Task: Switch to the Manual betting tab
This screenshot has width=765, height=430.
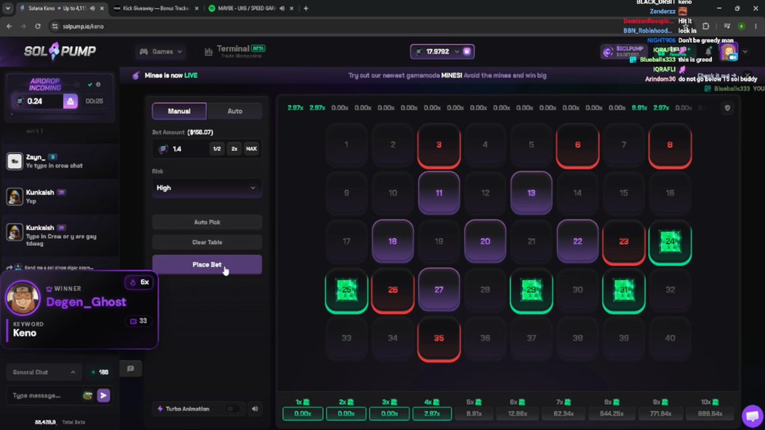Action: (x=179, y=111)
